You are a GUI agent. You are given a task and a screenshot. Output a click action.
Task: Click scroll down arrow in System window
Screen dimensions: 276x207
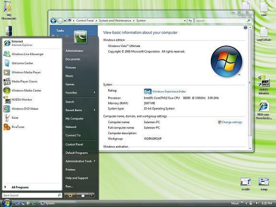pyautogui.click(x=250, y=148)
